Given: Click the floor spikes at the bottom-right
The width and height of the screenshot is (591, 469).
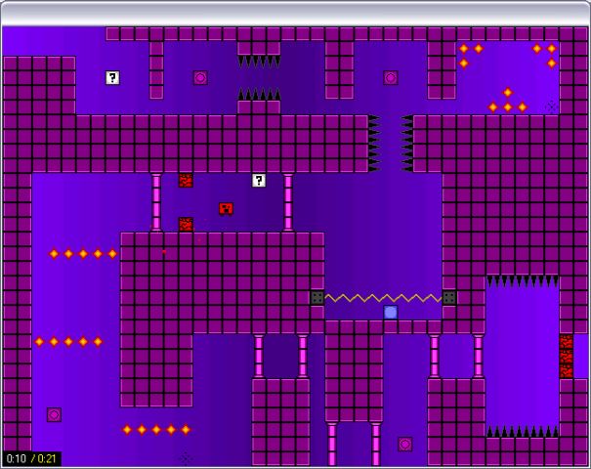Looking at the screenshot, I should click(x=523, y=431).
